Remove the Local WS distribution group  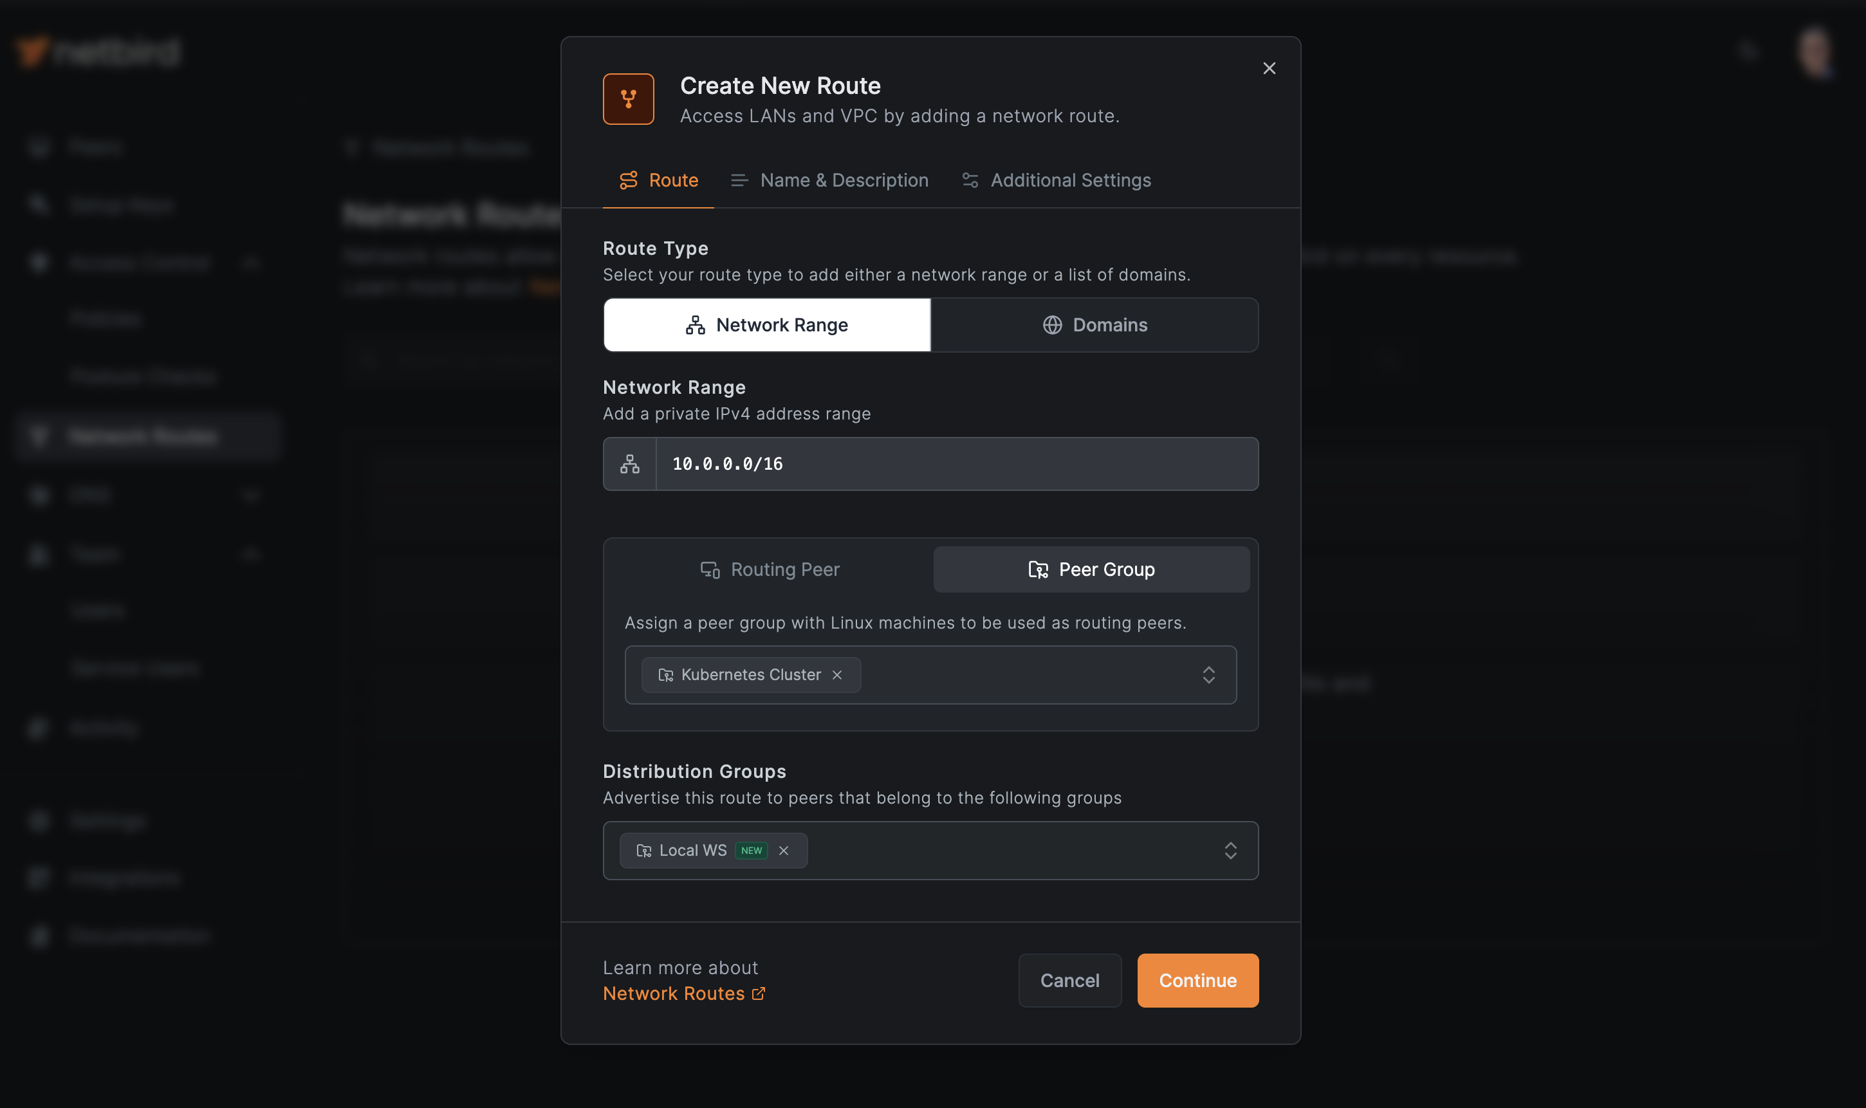[784, 851]
